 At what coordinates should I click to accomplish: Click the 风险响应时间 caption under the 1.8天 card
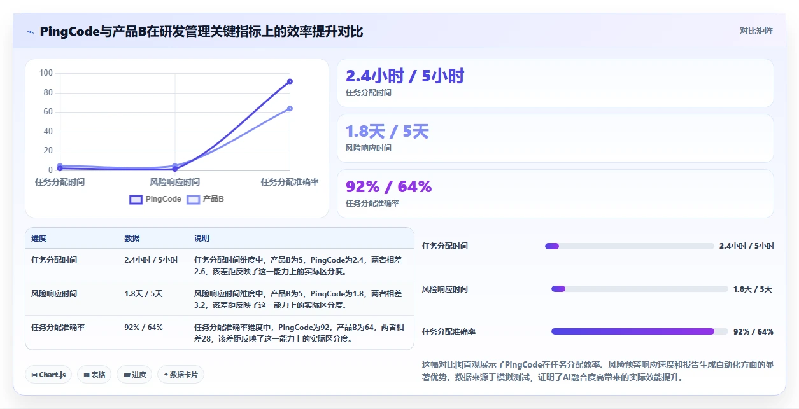[x=368, y=148]
